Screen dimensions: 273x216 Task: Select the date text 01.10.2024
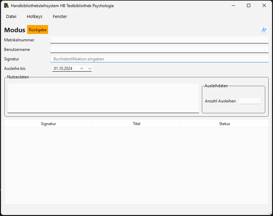(x=63, y=68)
